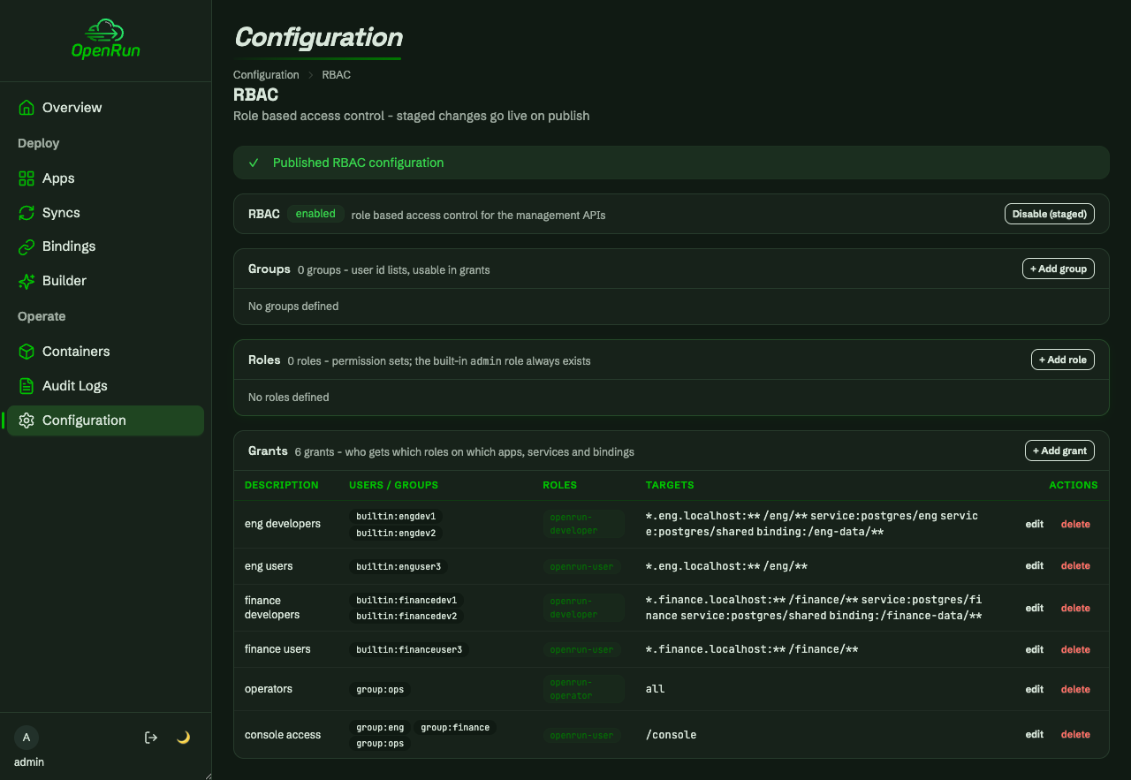
Task: Click the Bindings link icon
Action: 27,246
